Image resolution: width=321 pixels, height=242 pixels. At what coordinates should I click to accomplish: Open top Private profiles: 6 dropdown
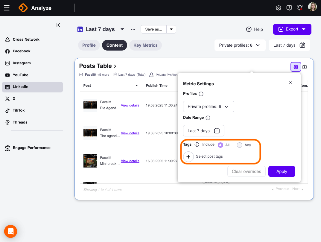point(240,45)
